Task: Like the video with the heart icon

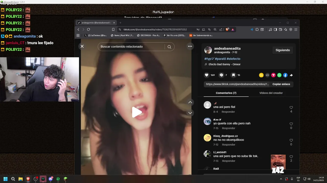Action: coord(207,75)
